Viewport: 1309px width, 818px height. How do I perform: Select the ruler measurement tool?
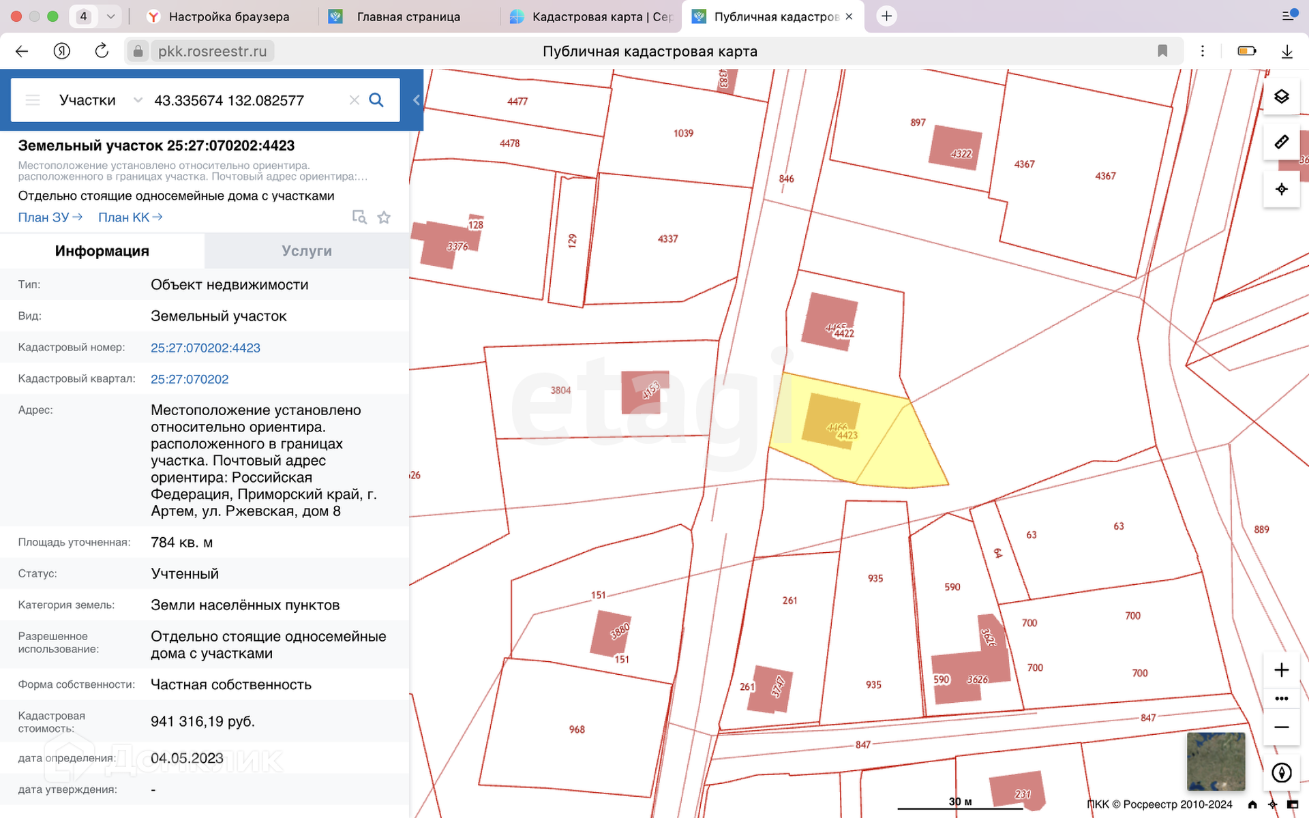[1281, 142]
